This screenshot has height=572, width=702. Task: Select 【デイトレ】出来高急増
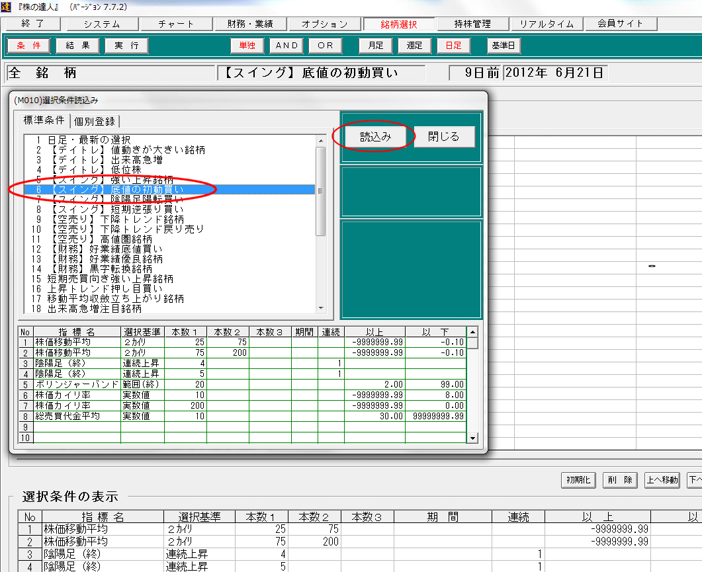[x=169, y=160]
